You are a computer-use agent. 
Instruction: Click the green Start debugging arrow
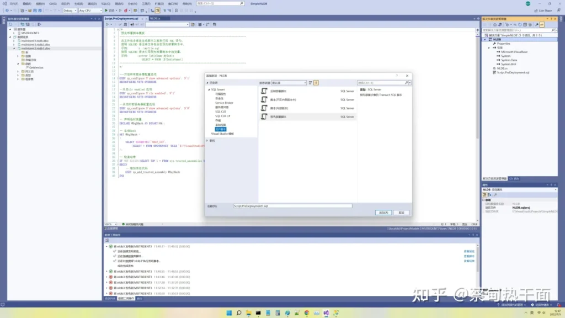pos(106,10)
